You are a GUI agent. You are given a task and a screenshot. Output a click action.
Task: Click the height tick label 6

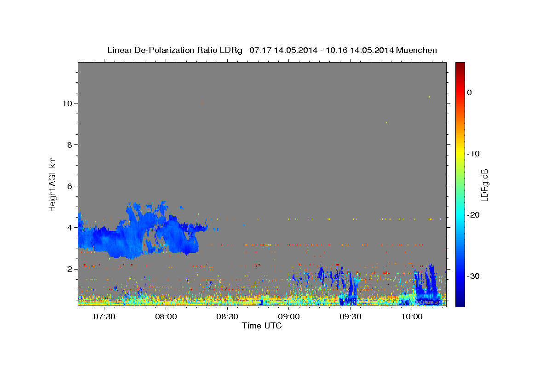(69, 186)
